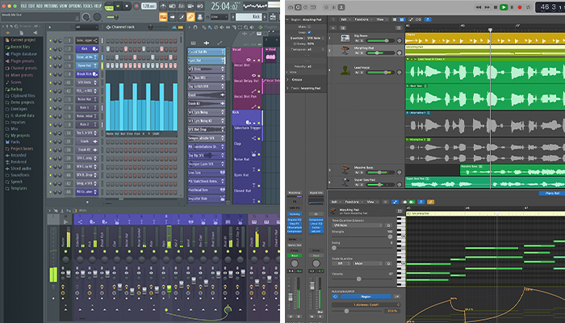Click the Logic Pro record button
Viewport: 565px width, 323px height.
point(520,6)
